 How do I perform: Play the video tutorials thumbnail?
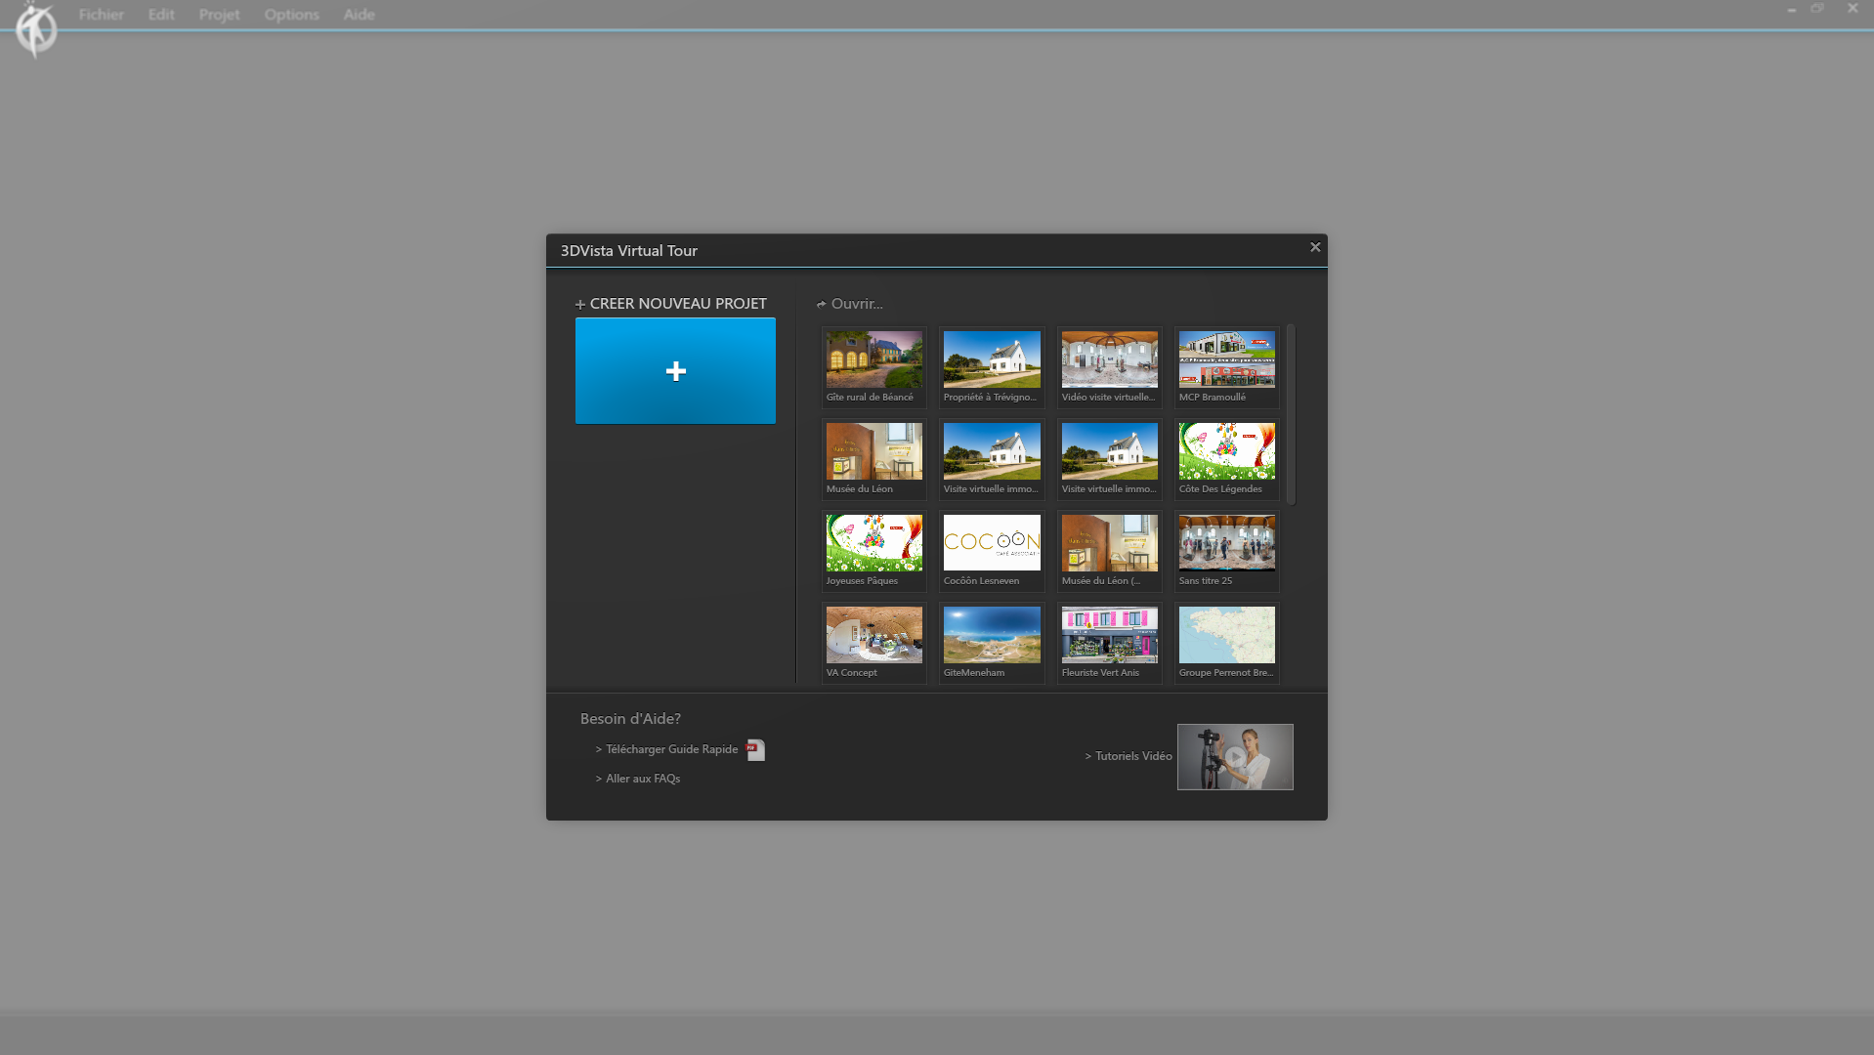tap(1235, 757)
